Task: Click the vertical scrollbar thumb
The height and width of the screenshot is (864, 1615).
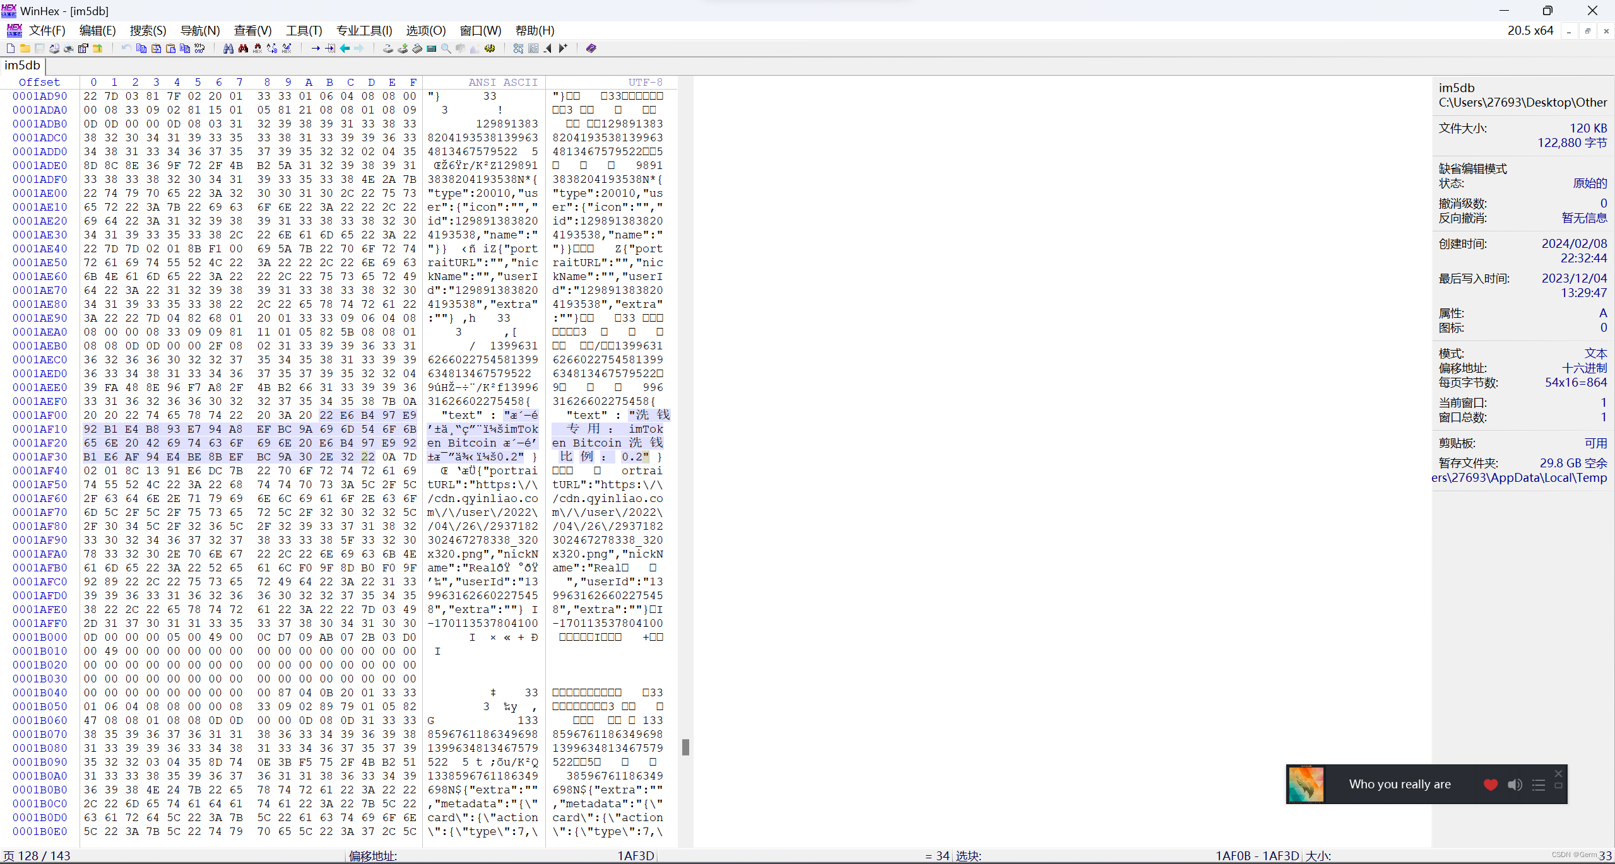Action: [685, 747]
